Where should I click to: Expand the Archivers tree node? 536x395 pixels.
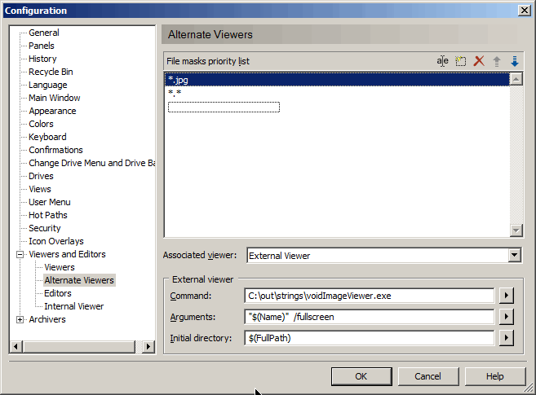20,320
